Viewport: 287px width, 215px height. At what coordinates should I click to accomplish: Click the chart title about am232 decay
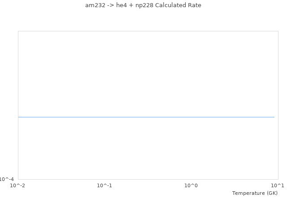click(x=143, y=5)
